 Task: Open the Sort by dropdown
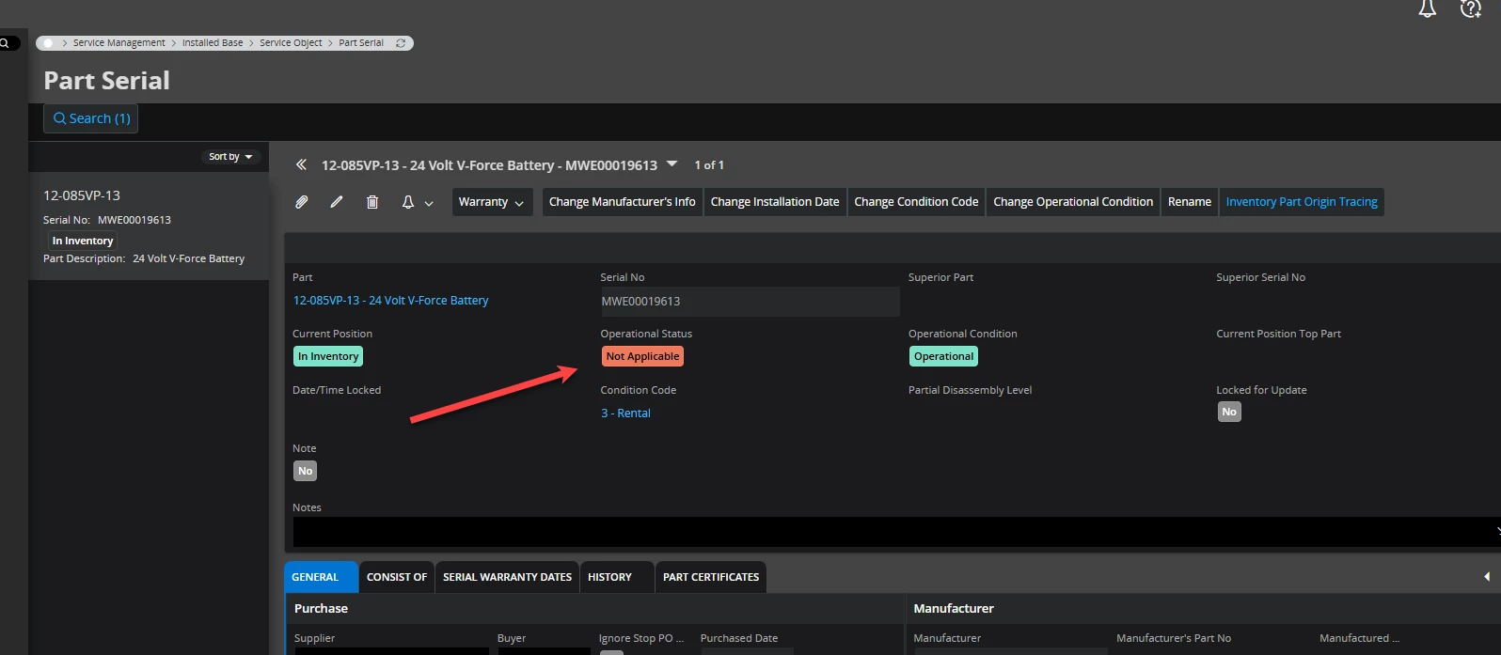click(230, 157)
